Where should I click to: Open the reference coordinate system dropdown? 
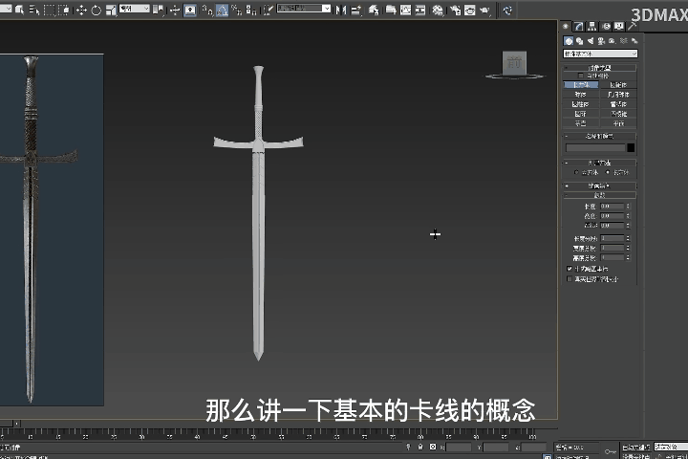[133, 10]
